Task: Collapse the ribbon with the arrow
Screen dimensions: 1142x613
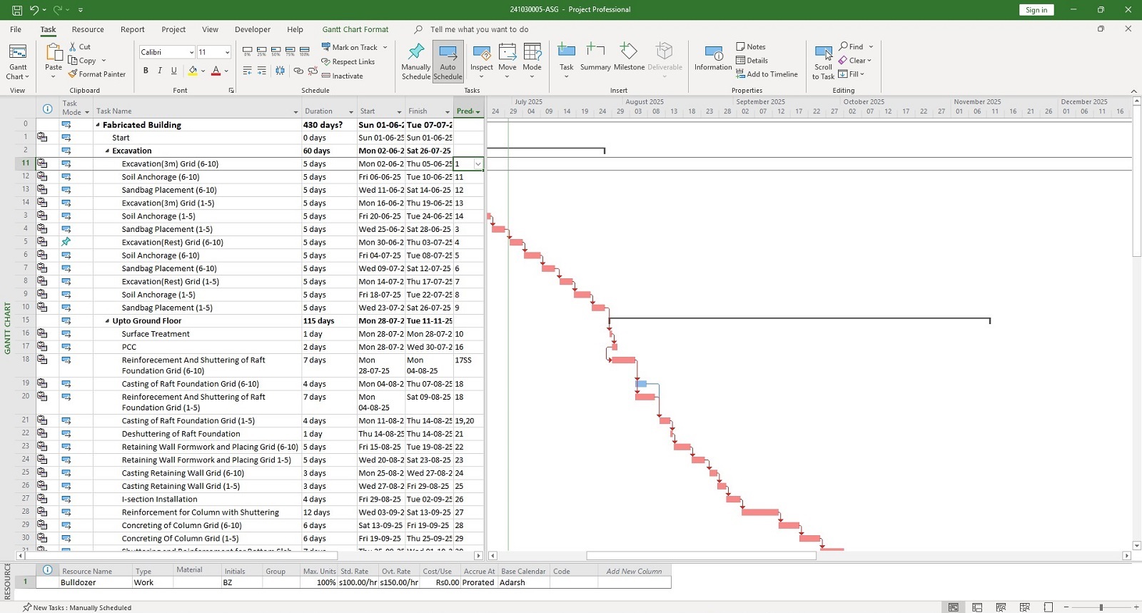Action: pyautogui.click(x=1134, y=91)
